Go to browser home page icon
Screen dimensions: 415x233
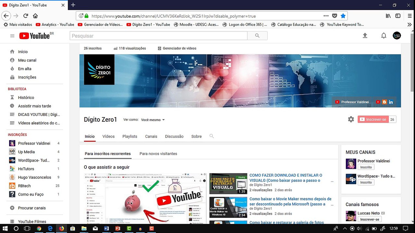tap(35, 16)
